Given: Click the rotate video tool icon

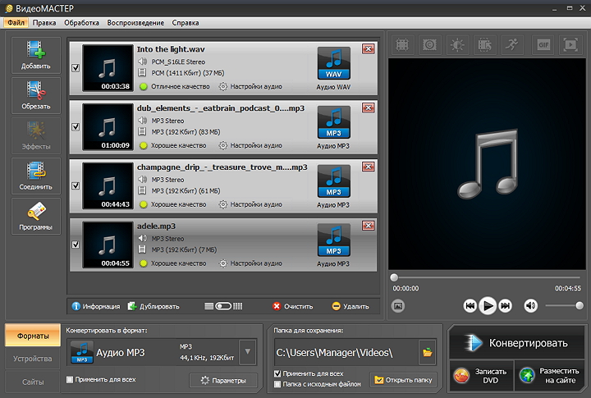Looking at the screenshot, I should coord(484,45).
